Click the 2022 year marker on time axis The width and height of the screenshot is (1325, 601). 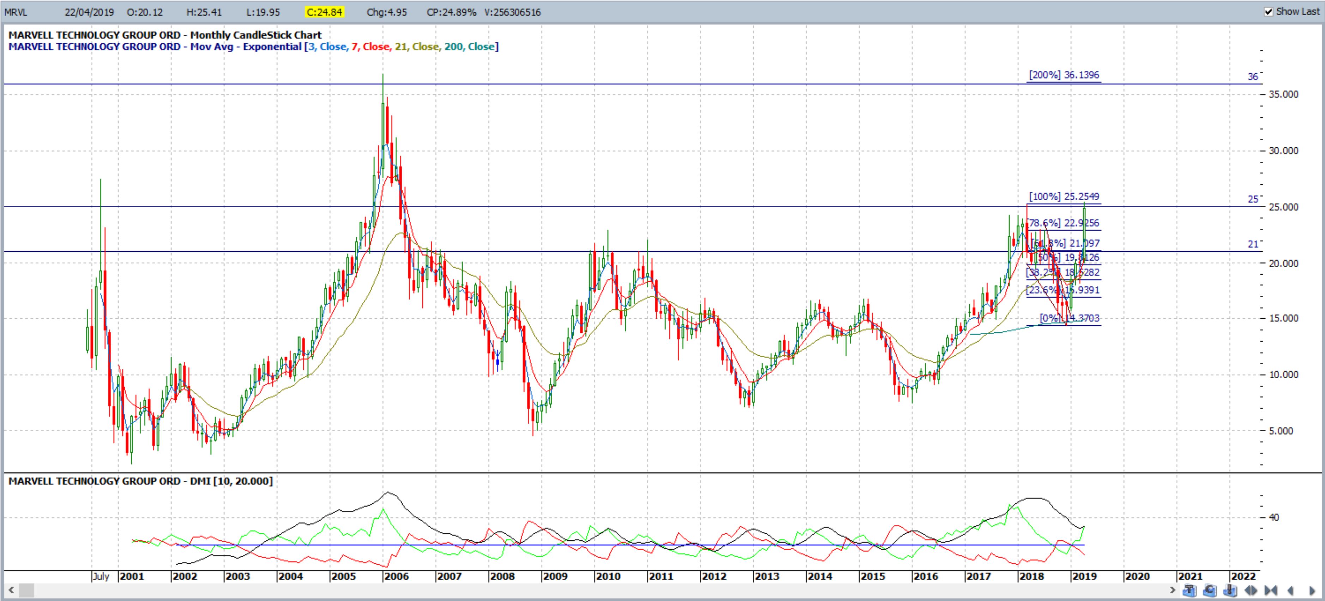(1243, 576)
